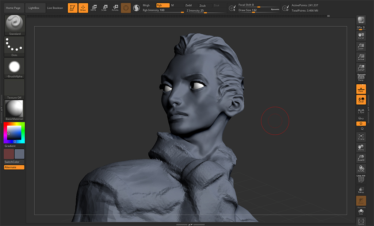Adjust the Draw Size slider
This screenshot has height=226, width=374.
click(254, 10)
